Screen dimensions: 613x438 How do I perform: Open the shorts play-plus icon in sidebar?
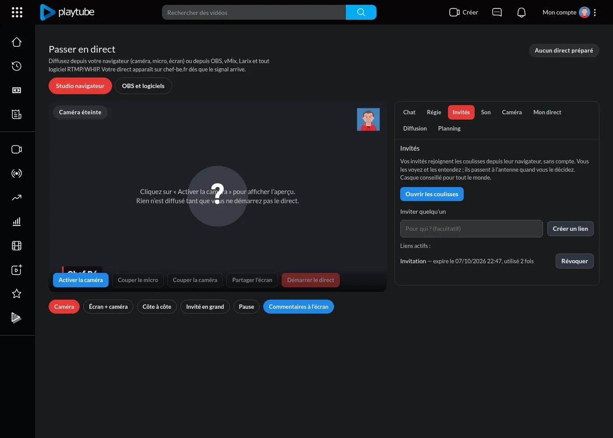coord(17,270)
